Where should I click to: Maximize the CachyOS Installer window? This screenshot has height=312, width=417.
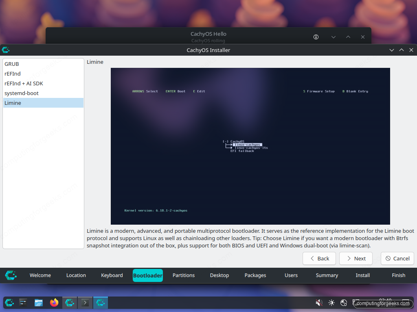click(x=402, y=50)
